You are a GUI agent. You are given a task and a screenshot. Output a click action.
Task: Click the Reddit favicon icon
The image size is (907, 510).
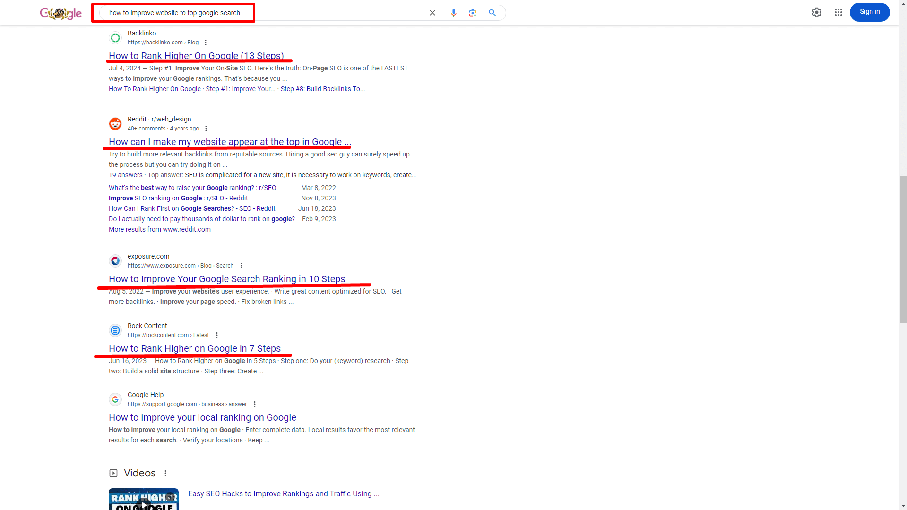(x=115, y=124)
